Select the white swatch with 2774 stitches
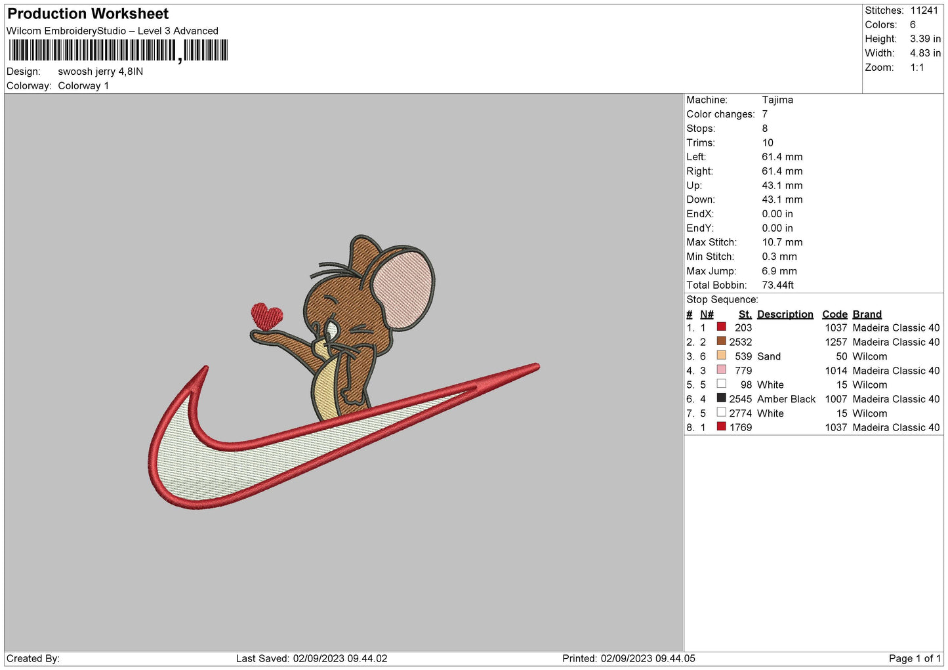The height and width of the screenshot is (670, 948). tap(721, 413)
